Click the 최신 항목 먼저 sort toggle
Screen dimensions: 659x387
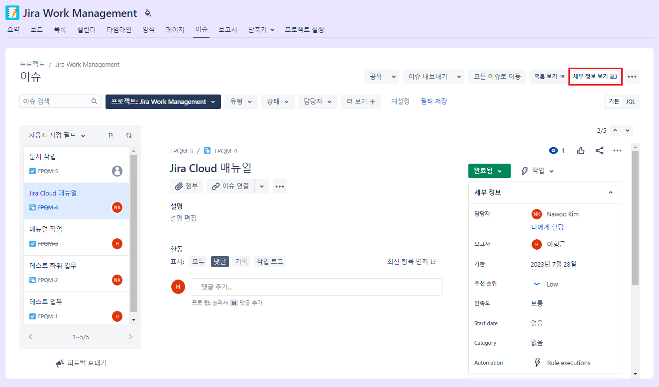[x=412, y=262]
